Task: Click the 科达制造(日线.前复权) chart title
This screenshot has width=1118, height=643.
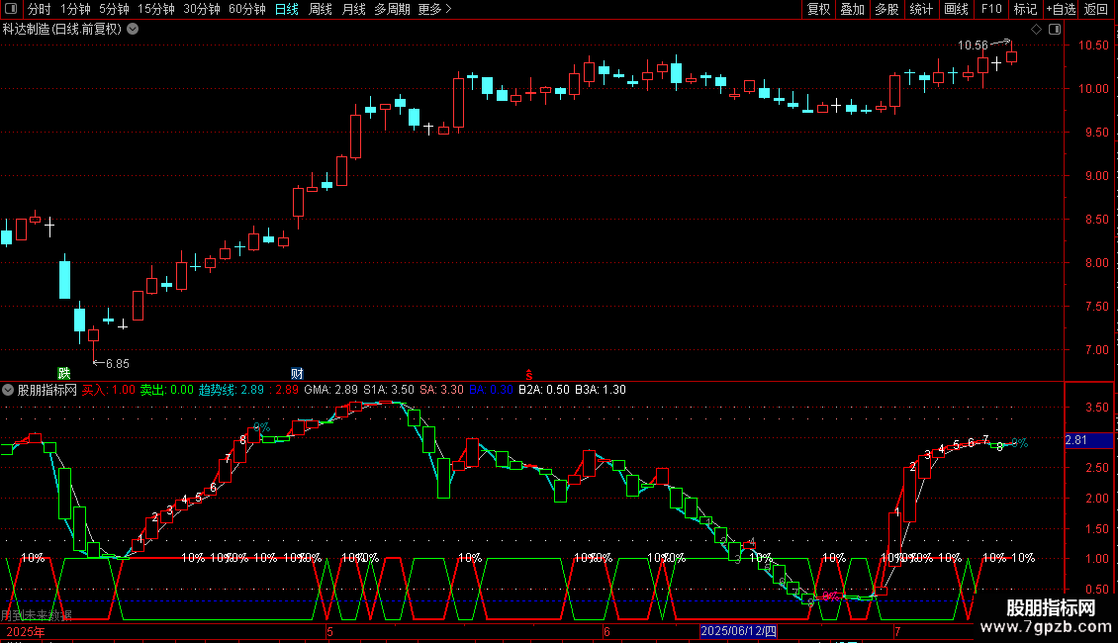Action: click(62, 29)
